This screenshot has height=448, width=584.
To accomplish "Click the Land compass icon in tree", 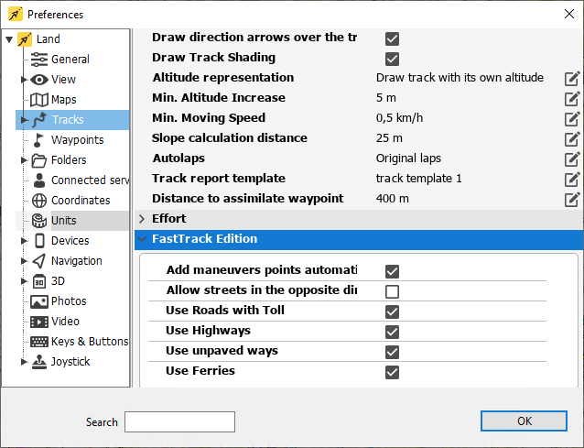I will 25,39.
